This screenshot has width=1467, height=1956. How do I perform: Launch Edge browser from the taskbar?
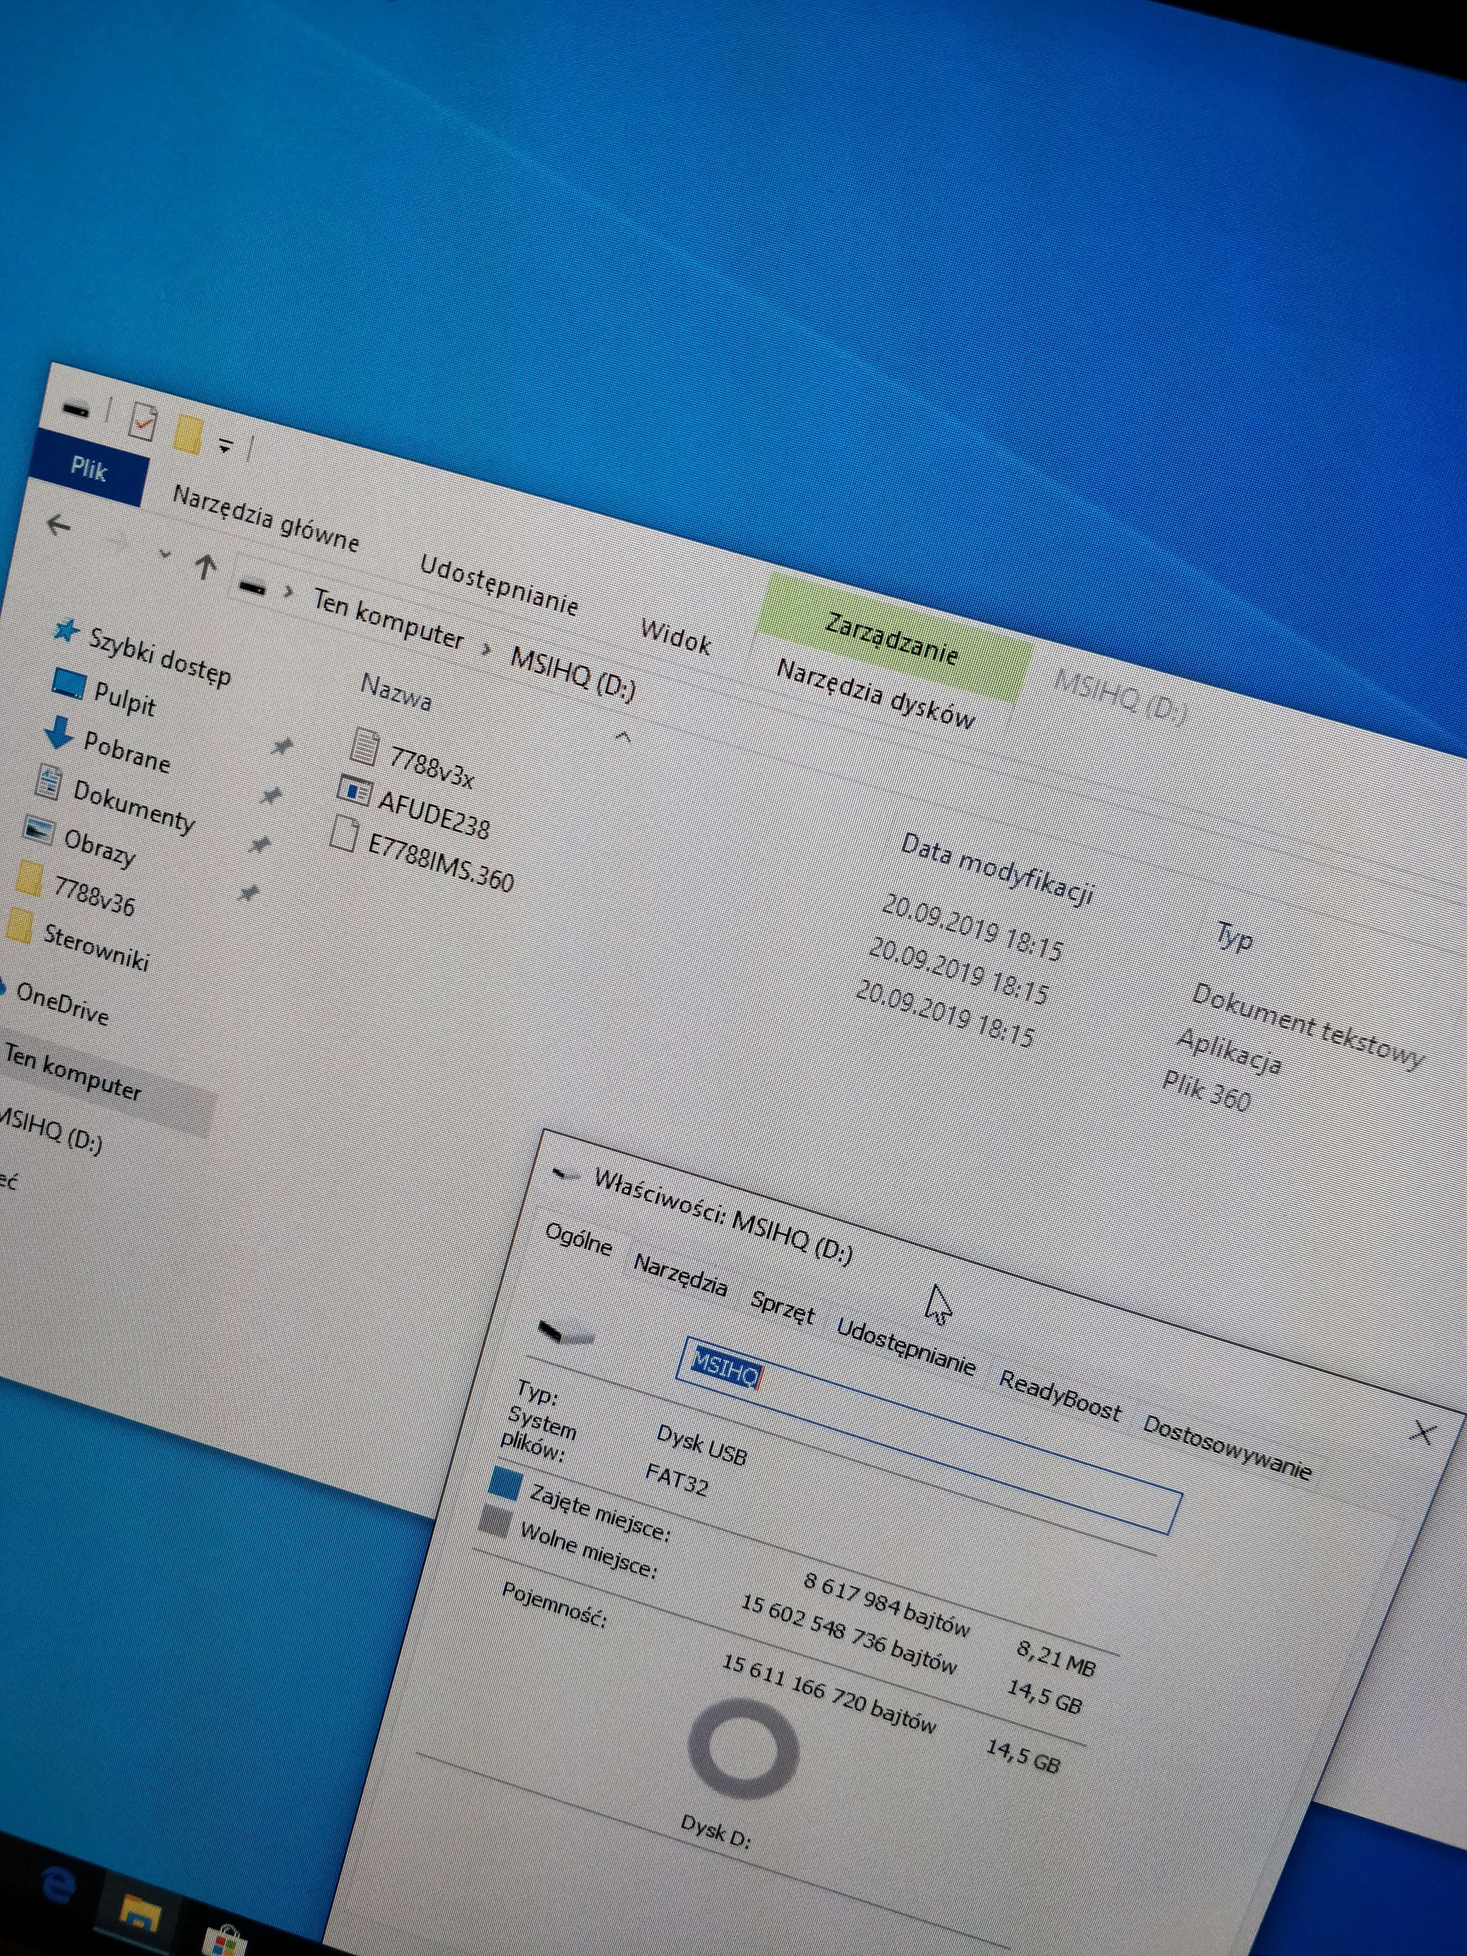click(x=58, y=1886)
